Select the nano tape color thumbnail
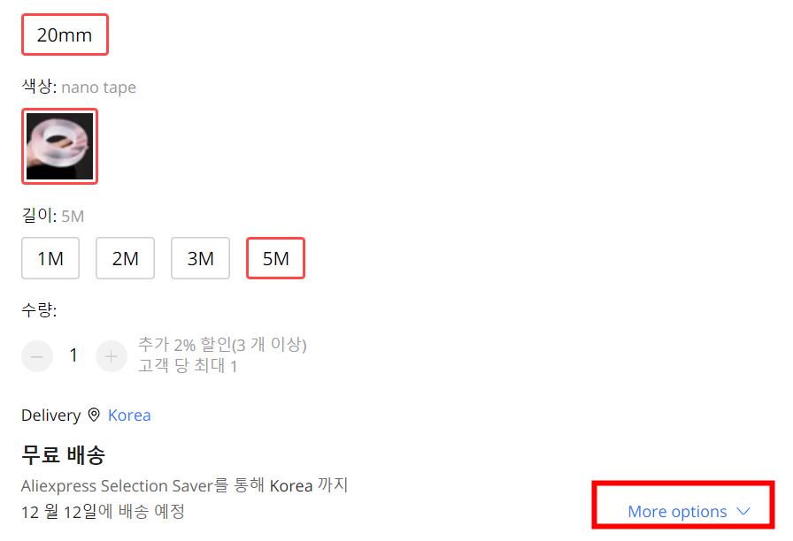 tap(59, 147)
